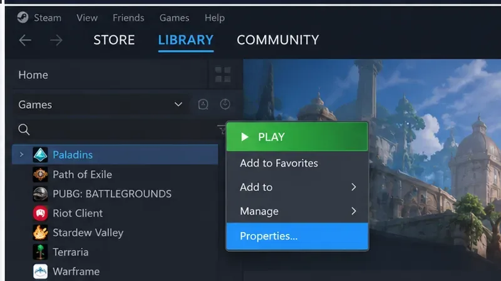
Task: Switch to grid collections view icon
Action: pos(223,75)
